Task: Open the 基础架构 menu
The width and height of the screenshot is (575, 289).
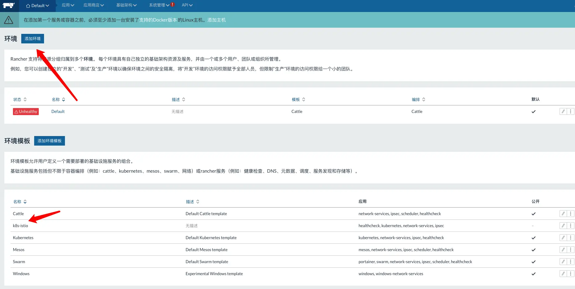Action: pyautogui.click(x=127, y=5)
